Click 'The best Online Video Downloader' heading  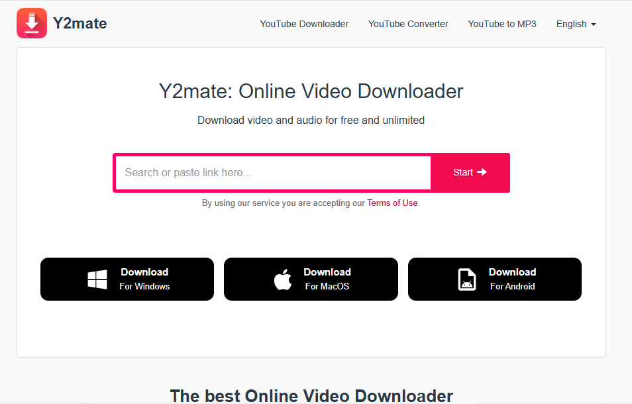pos(311,395)
